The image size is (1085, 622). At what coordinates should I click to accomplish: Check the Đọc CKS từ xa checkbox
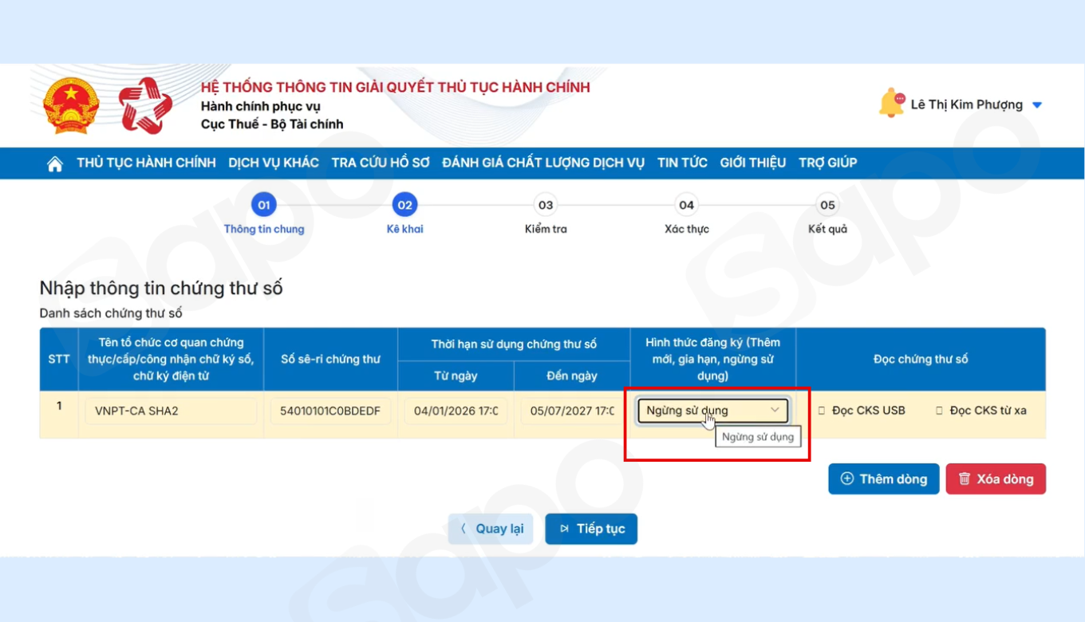coord(940,411)
